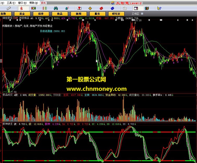Click the 极品成交 indicator name
Image resolution: width=197 pixels, height=163 pixels.
coord(8,95)
